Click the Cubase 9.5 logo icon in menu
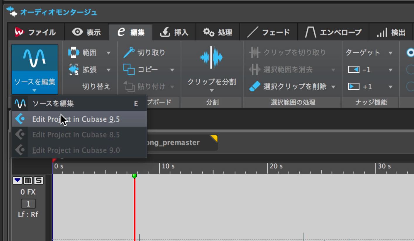414x241 pixels. coord(20,119)
